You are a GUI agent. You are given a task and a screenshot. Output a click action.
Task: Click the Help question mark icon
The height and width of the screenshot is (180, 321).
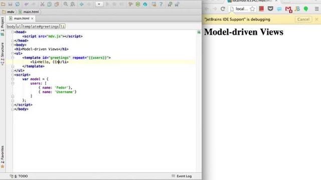(161, 4)
